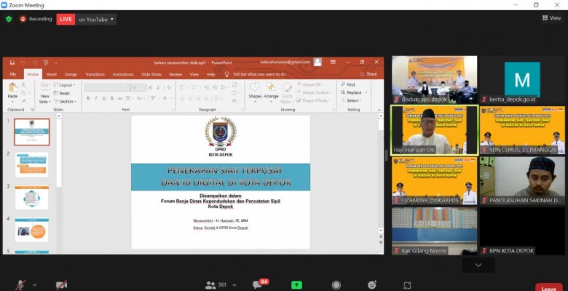
Task: Select BPN KOTA DEPOK participant tile
Action: (x=522, y=231)
